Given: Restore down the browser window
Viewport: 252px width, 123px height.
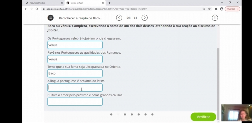Looking at the screenshot, I should (x=230, y=3).
